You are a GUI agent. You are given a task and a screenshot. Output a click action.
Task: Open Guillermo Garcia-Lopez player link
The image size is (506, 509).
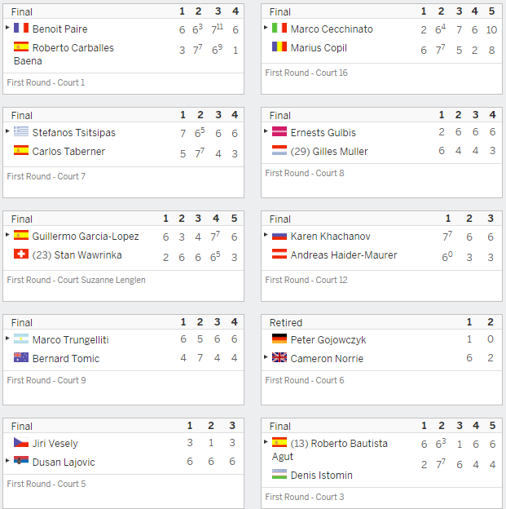coord(86,237)
